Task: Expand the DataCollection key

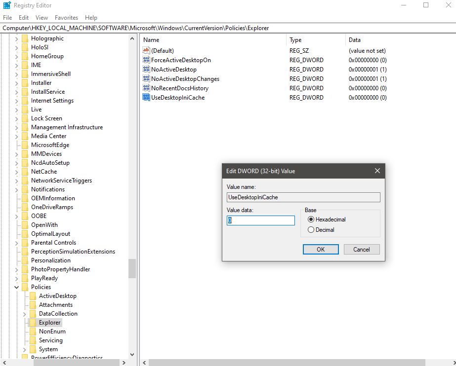Action: point(24,313)
